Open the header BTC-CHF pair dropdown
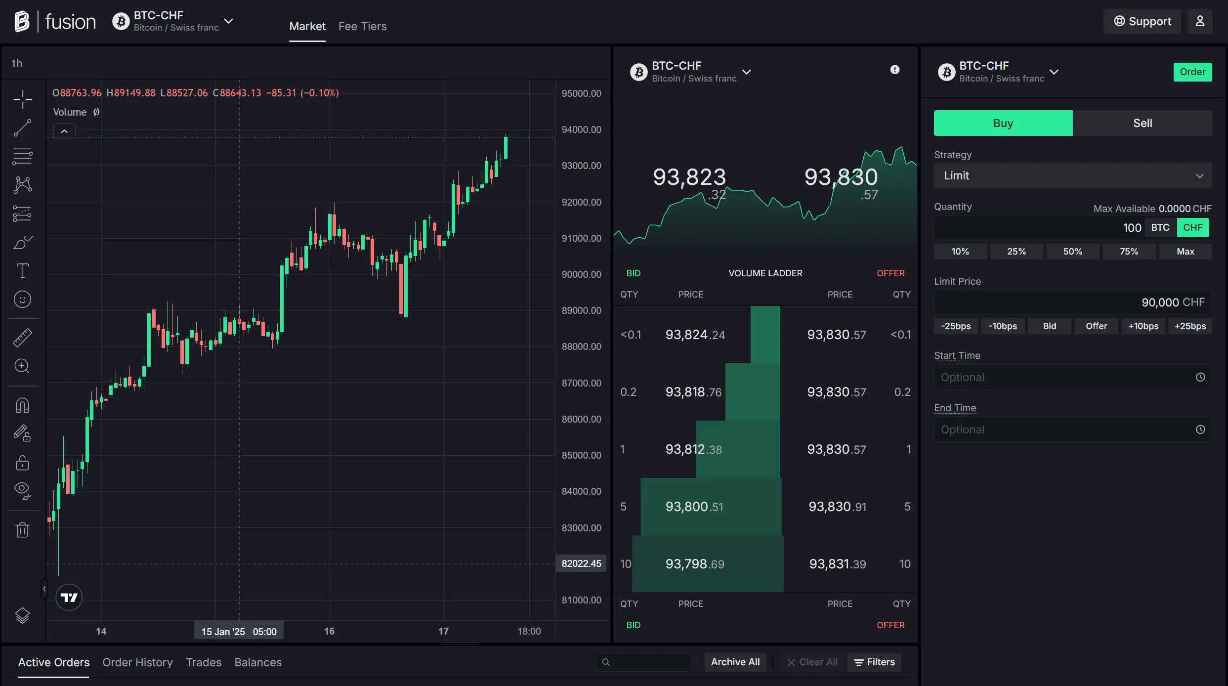The image size is (1228, 686). pyautogui.click(x=173, y=21)
